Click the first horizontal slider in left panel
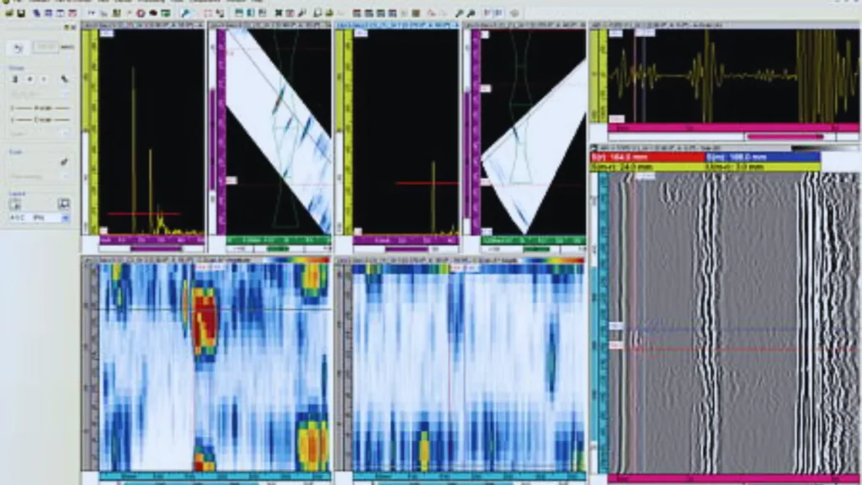Screen dimensions: 862x485 [x=40, y=109]
